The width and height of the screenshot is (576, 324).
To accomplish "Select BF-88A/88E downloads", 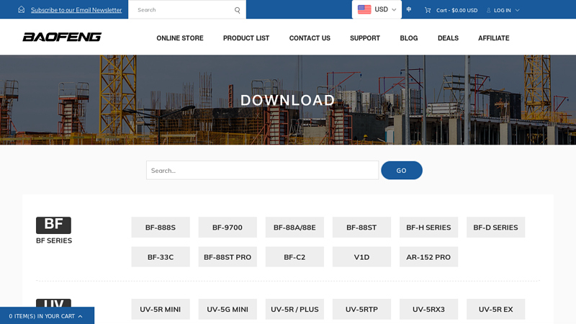I will (x=294, y=228).
